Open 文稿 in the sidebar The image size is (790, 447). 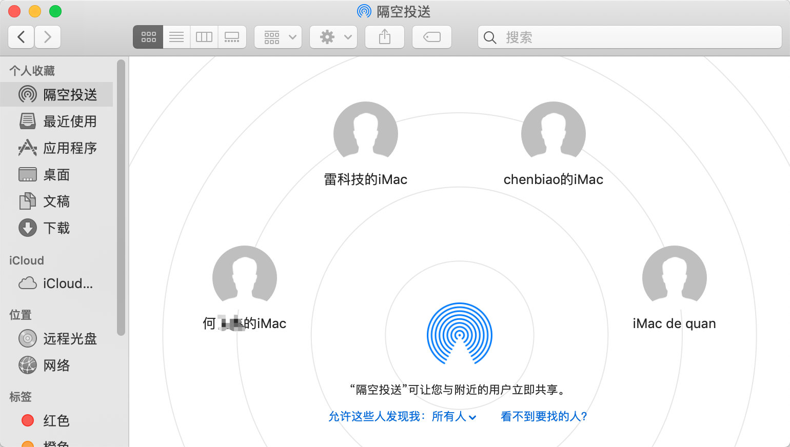(56, 201)
